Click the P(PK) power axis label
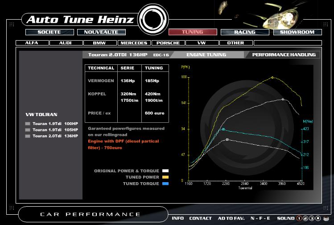Screen dimensions: 334x225 click(x=186, y=67)
